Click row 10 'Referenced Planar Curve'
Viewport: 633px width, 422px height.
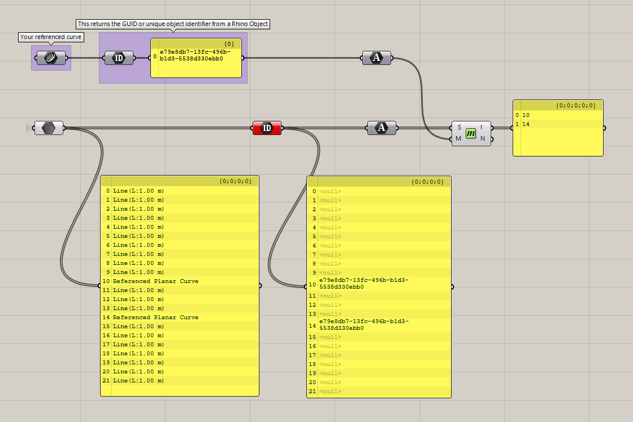point(180,281)
